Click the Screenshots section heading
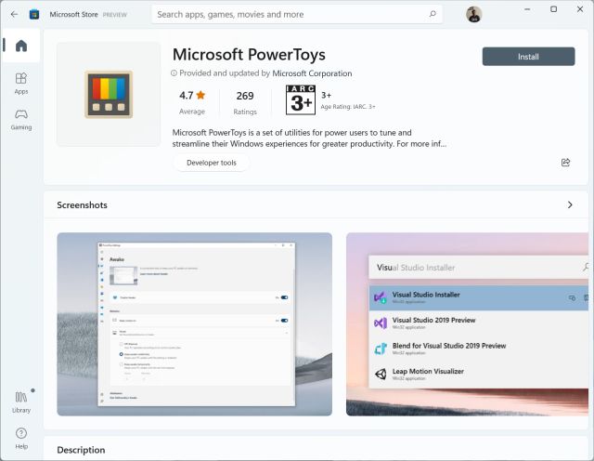 (x=82, y=204)
